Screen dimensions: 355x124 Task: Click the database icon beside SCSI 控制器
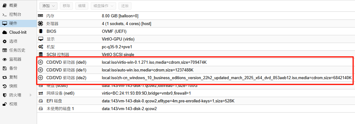pyautogui.click(x=40, y=54)
